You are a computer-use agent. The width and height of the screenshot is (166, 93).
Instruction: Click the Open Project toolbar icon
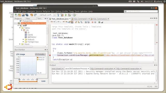click(23, 15)
